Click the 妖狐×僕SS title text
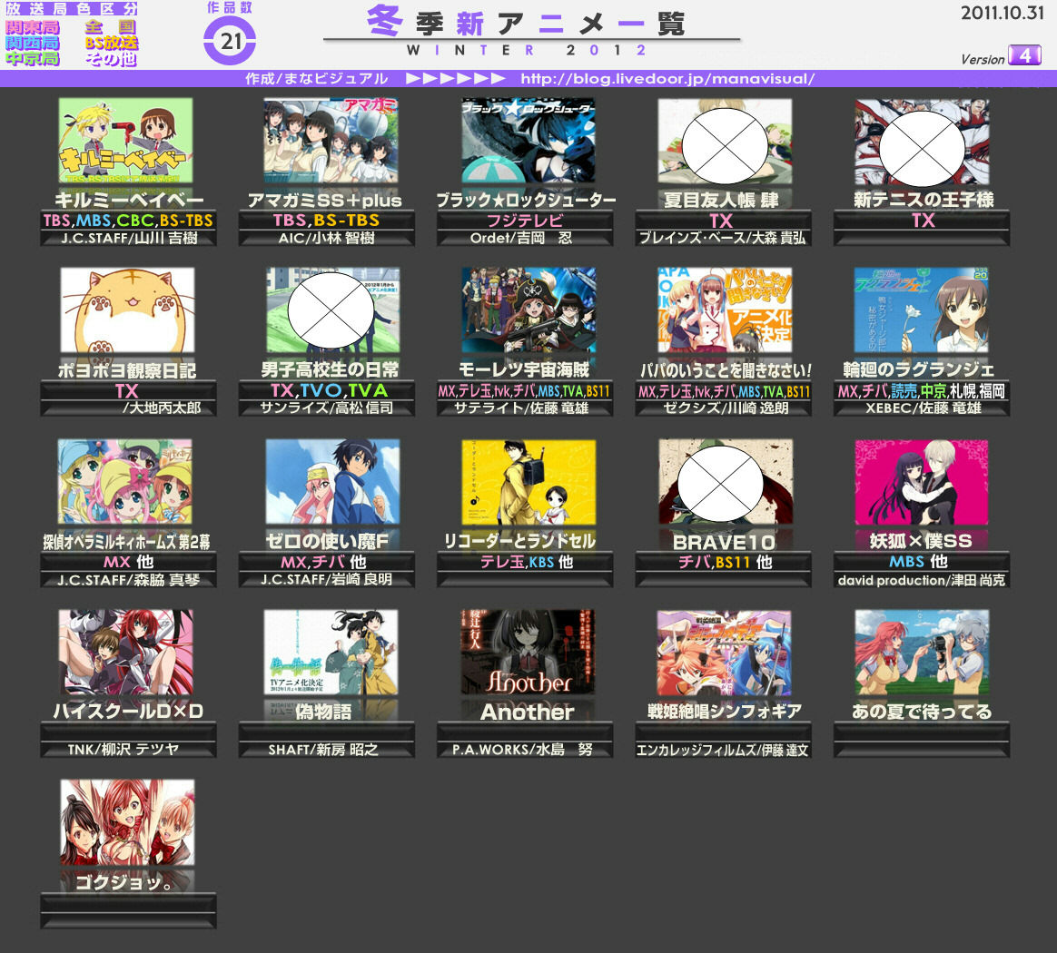Screen dimensions: 1057x953 click(x=921, y=541)
